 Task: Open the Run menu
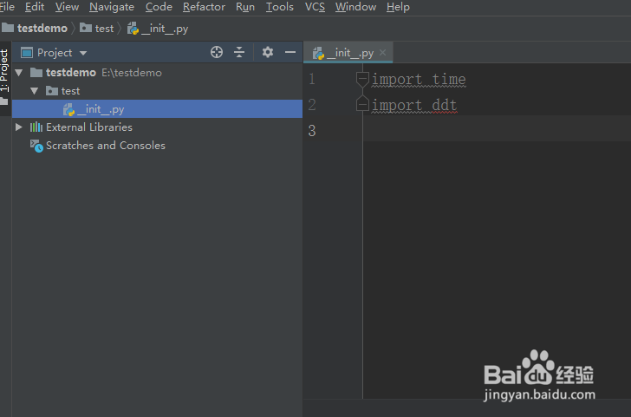245,7
